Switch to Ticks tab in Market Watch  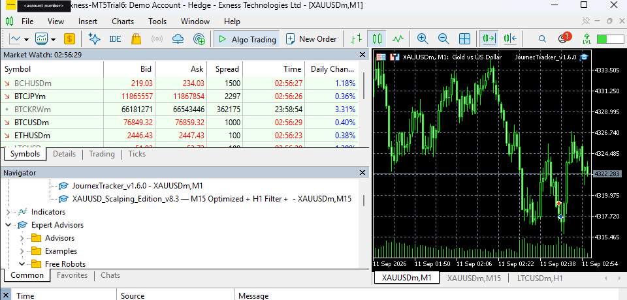[137, 154]
